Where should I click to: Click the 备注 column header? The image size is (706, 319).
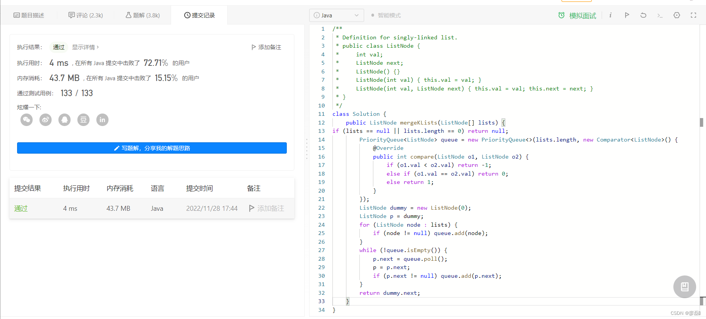pyautogui.click(x=254, y=188)
